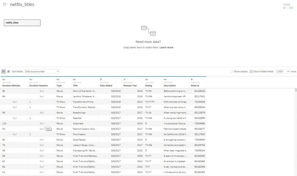The width and height of the screenshot is (297, 176).
Task: Select the Show Id column header
Action: click(198, 82)
